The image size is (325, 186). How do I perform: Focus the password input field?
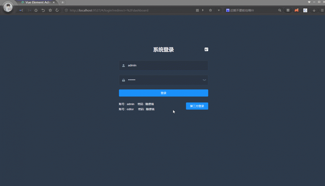click(x=164, y=80)
